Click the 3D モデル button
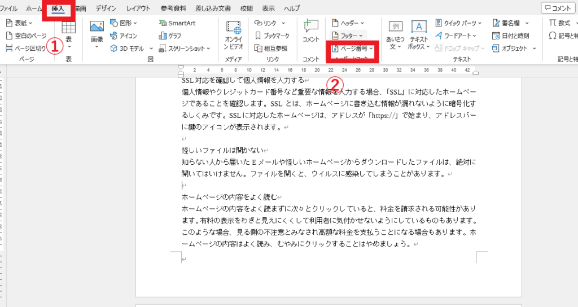The image size is (578, 307). [x=128, y=49]
